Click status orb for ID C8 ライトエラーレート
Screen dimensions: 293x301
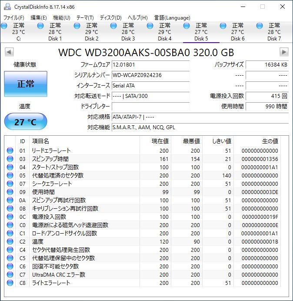10,283
